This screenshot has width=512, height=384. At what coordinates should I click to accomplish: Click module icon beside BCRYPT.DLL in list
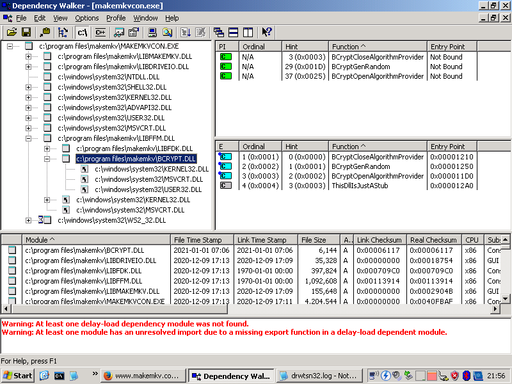coord(12,250)
